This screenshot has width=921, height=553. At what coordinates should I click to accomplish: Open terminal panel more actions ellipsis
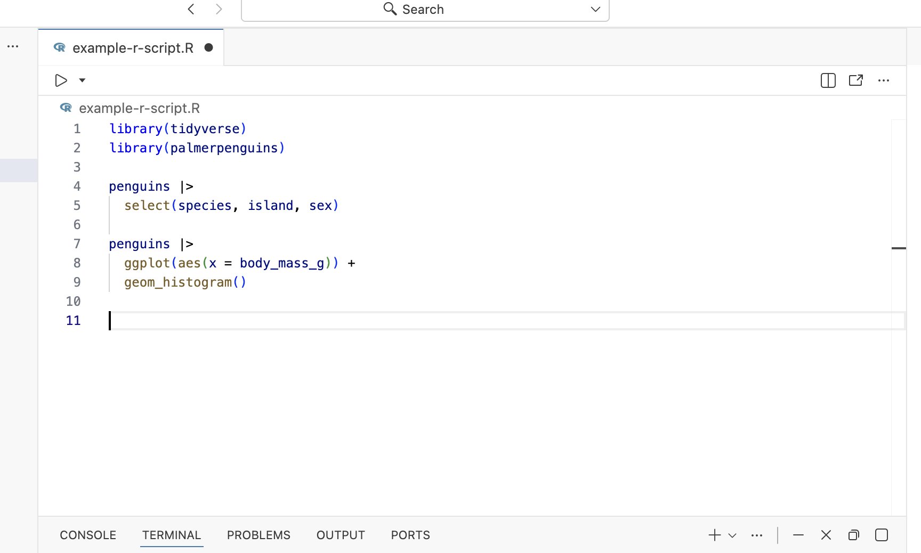(757, 535)
